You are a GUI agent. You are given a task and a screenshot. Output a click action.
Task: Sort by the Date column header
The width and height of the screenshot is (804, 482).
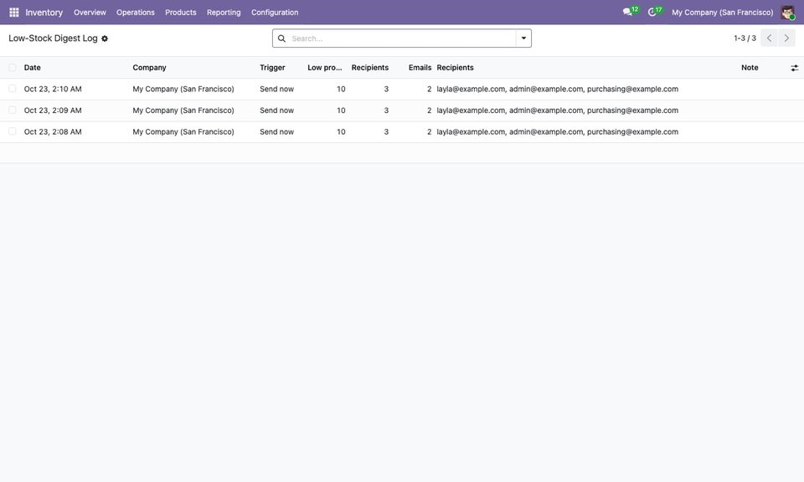click(x=33, y=68)
